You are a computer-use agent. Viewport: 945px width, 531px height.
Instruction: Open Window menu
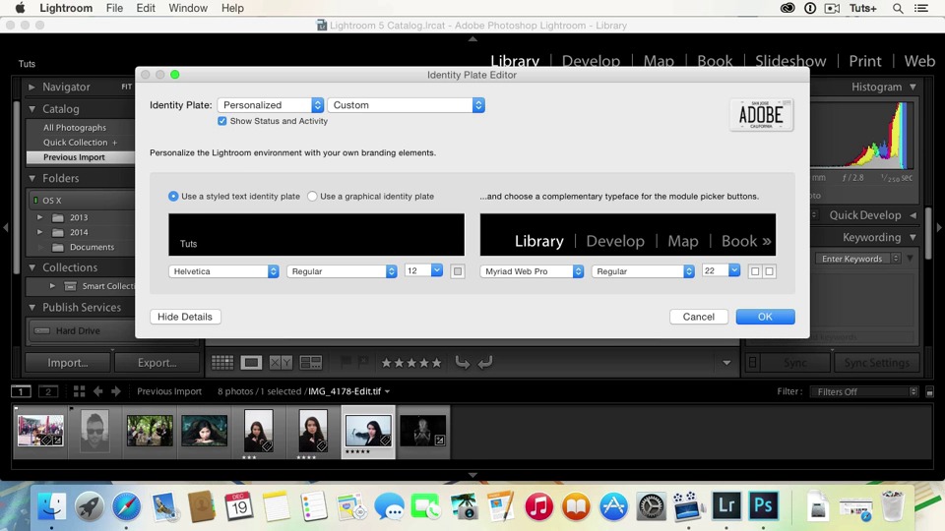[x=188, y=9]
